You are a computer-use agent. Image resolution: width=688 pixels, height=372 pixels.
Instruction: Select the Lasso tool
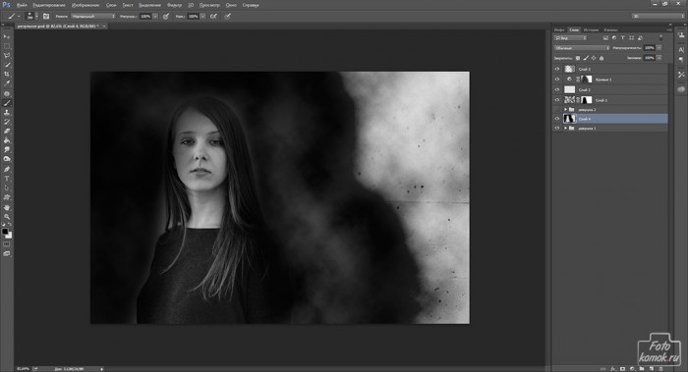7,56
